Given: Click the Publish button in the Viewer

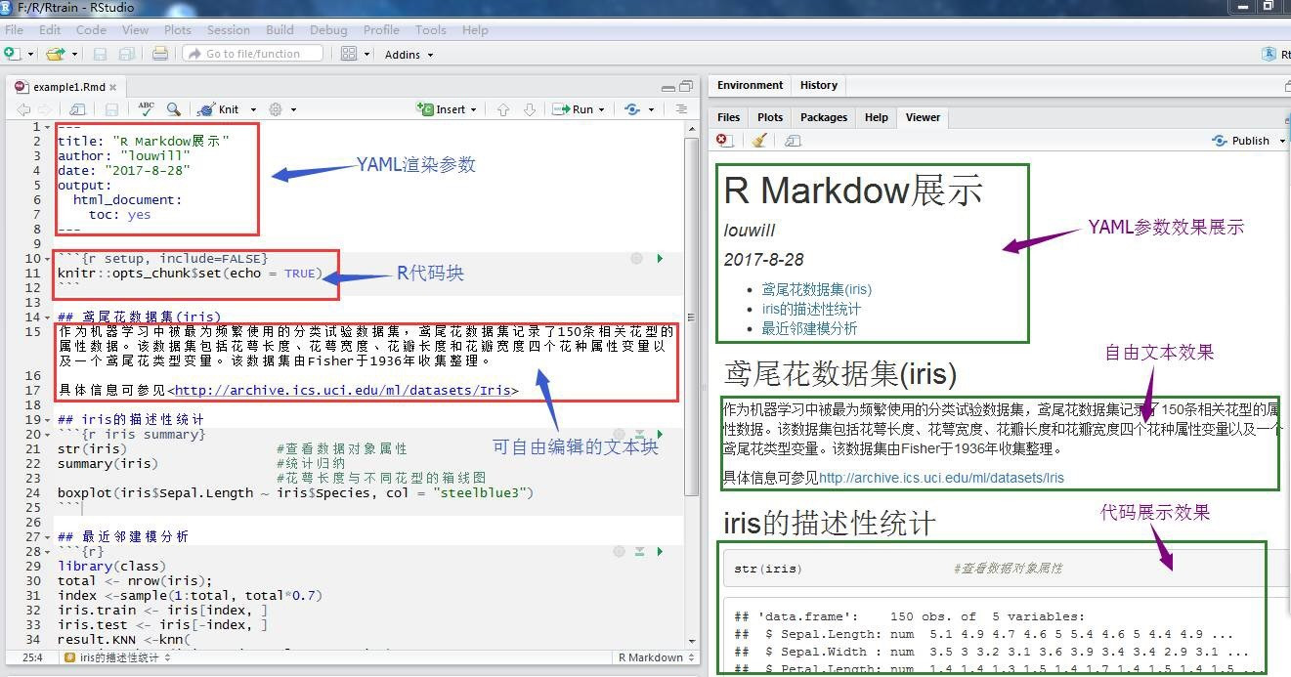Looking at the screenshot, I should point(1240,141).
